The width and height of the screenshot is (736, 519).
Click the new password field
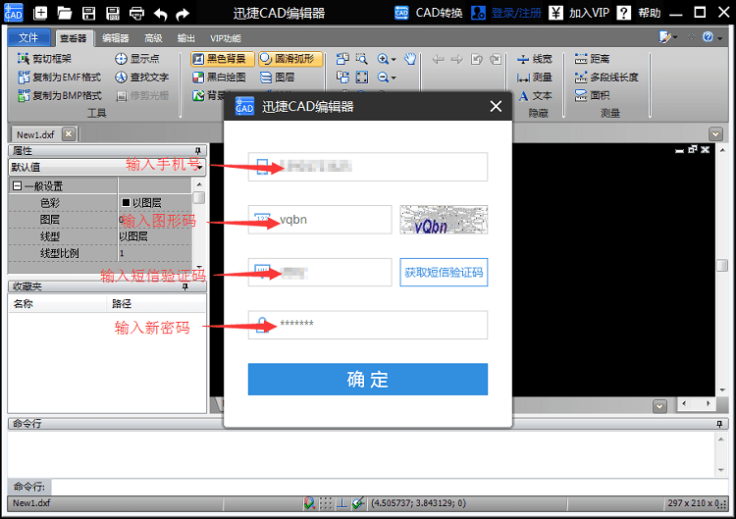(368, 325)
